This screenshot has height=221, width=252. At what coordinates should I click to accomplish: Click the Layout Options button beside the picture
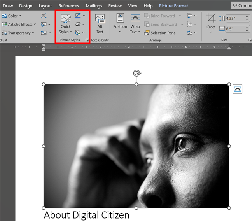[x=238, y=89]
